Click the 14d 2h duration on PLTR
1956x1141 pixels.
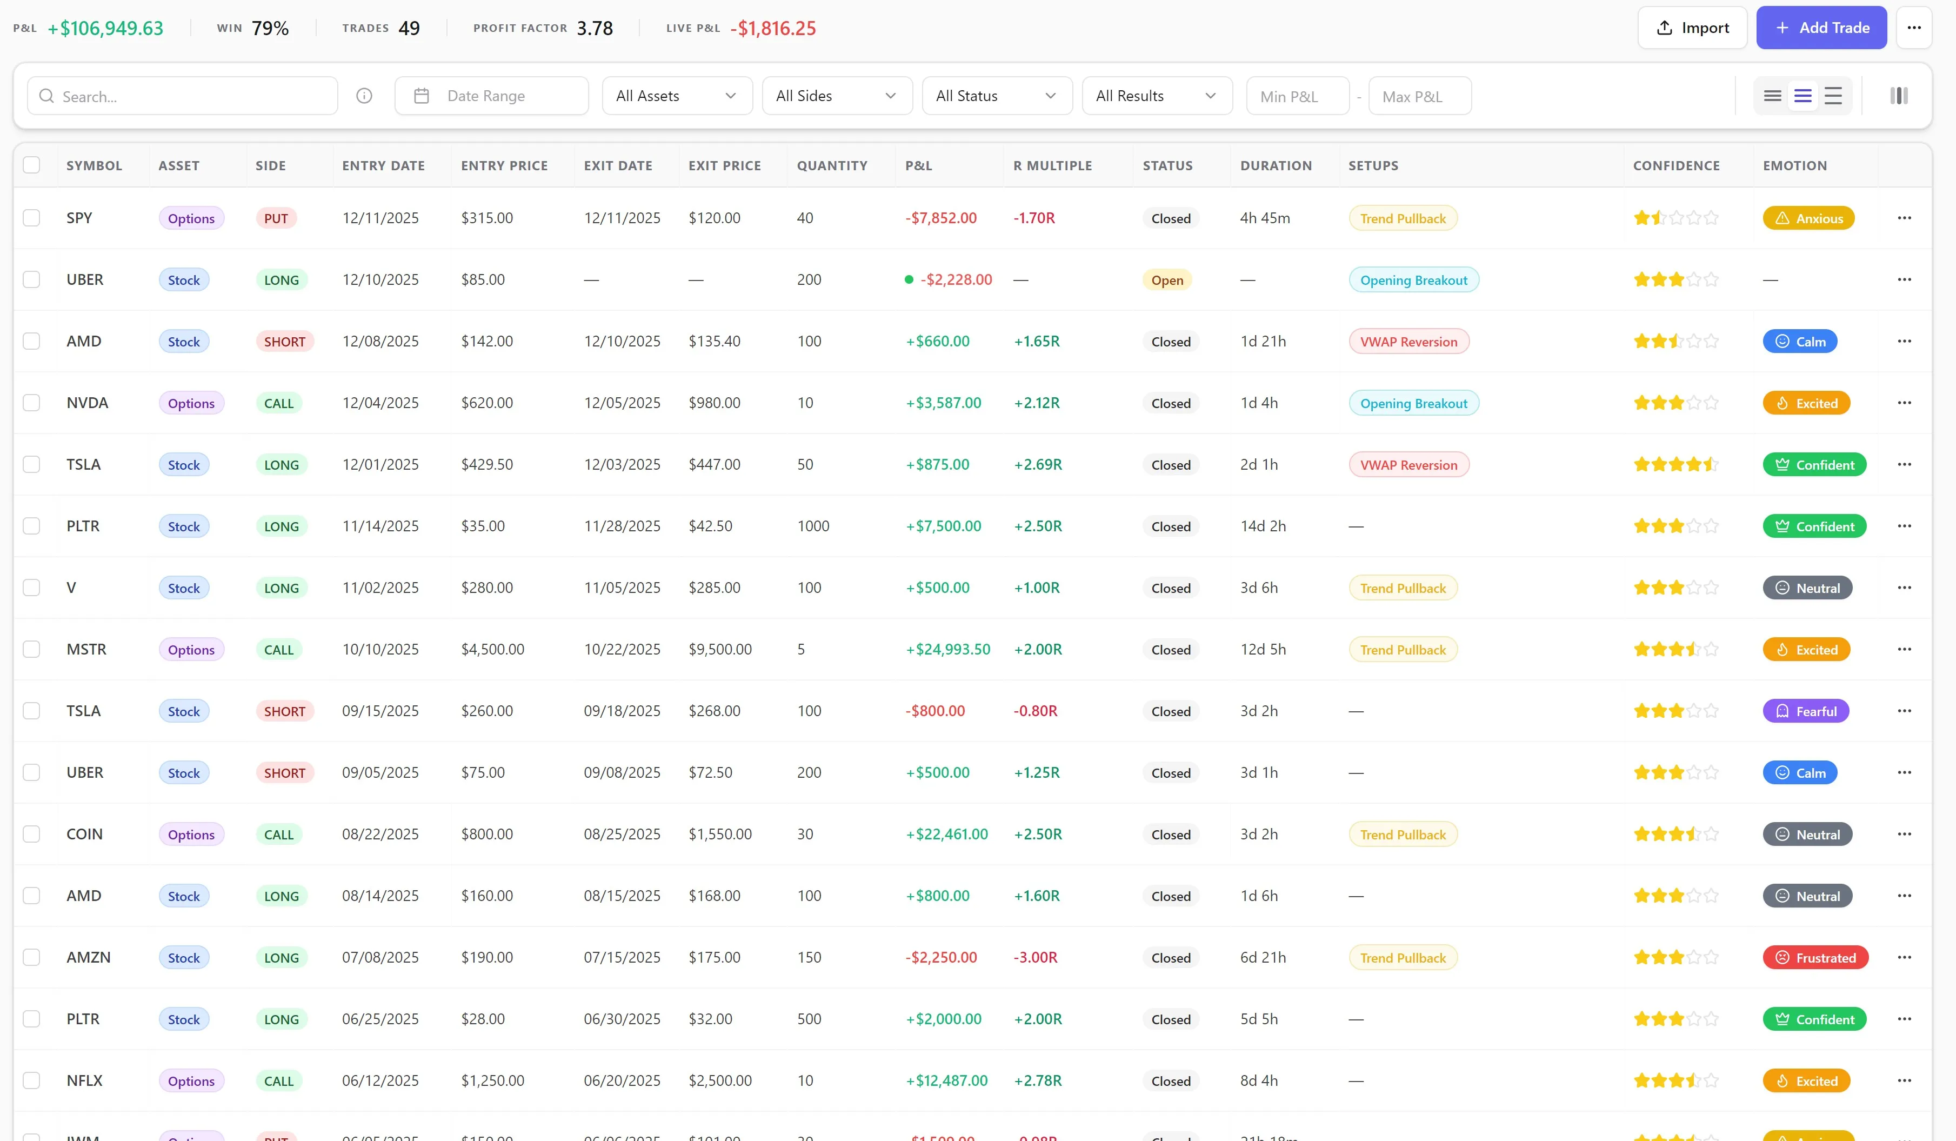(x=1263, y=526)
